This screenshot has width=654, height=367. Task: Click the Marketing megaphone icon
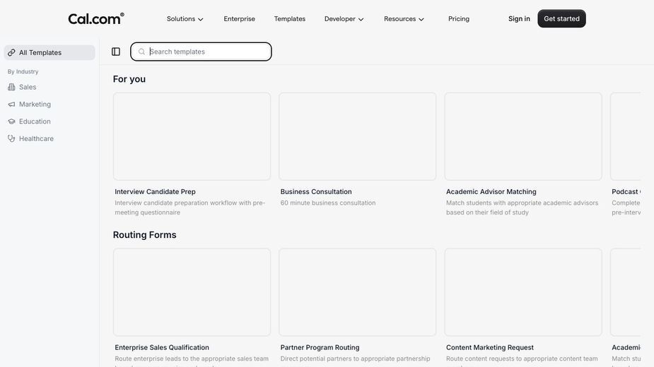[11, 104]
